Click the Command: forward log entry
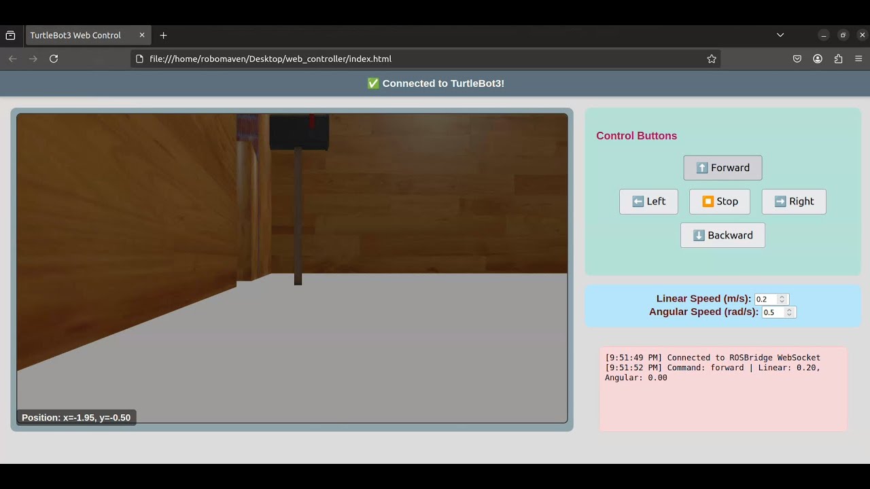 click(713, 373)
